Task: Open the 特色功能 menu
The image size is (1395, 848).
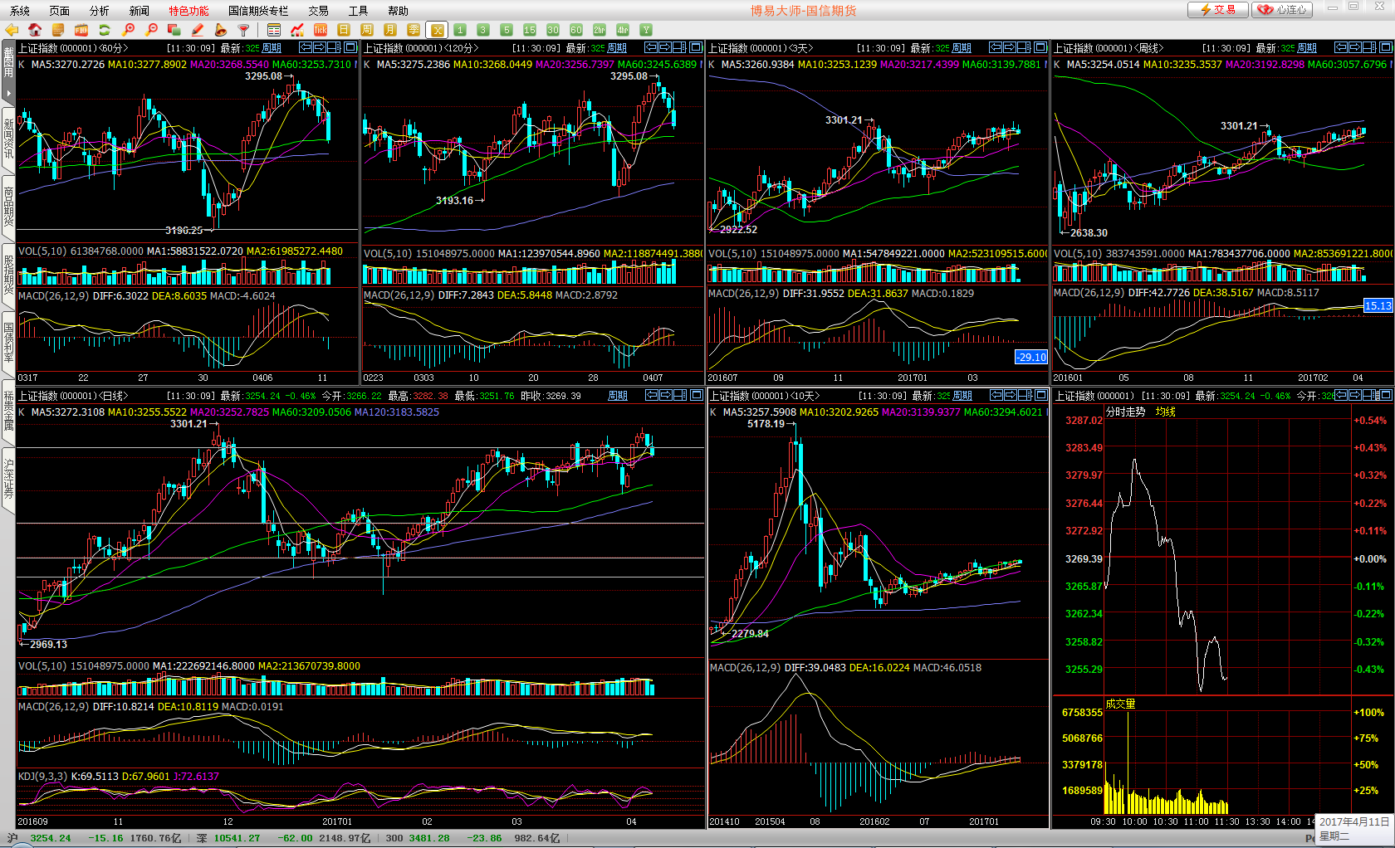Action: 189,11
